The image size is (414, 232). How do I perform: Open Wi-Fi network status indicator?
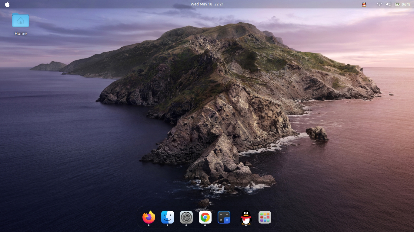(x=379, y=4)
